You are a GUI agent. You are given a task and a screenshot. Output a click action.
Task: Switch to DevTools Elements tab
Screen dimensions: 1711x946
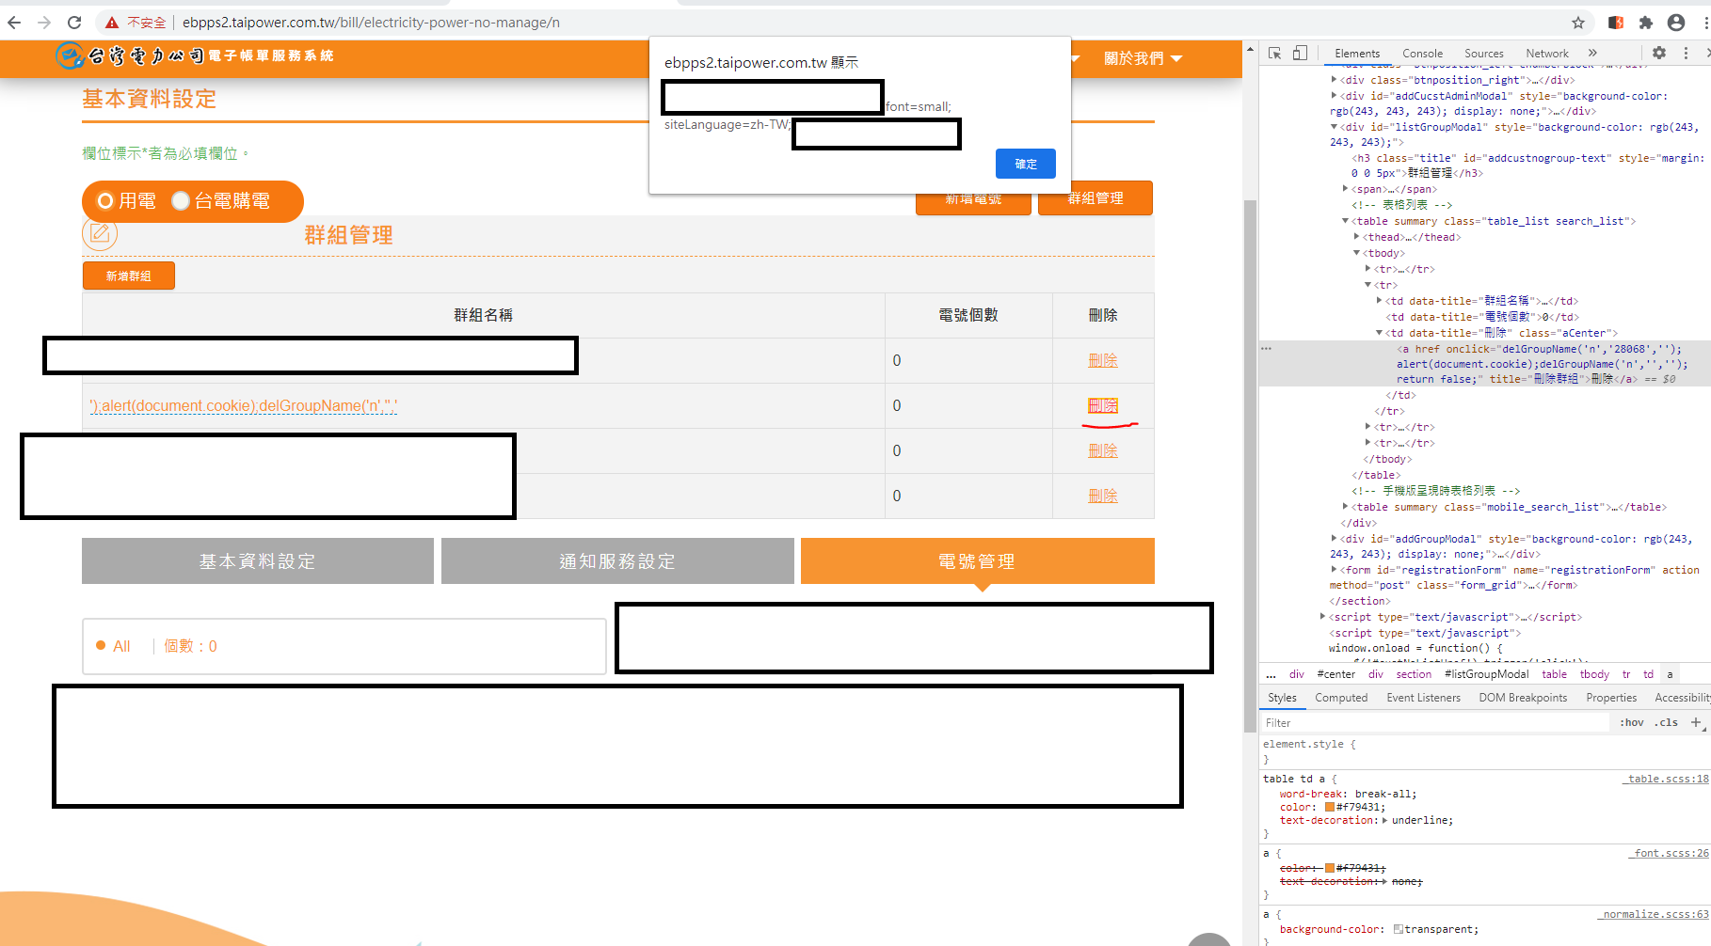tap(1357, 54)
